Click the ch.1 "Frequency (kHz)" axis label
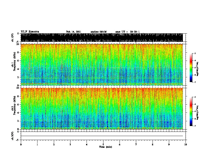The height and width of the screenshot is (162, 209). pyautogui.click(x=15, y=61)
